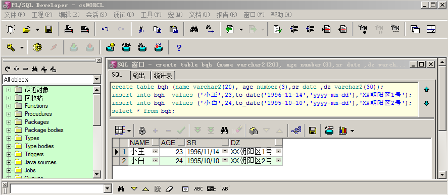The width and height of the screenshot is (448, 195).
Task: Click the result grid binoculars search icon
Action: coord(225,131)
